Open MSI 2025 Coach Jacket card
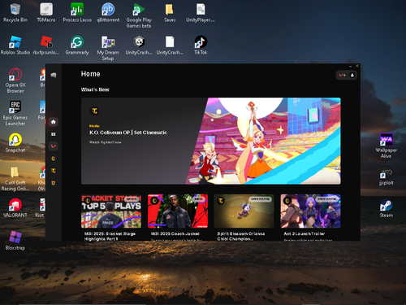Image resolution: width=406 pixels, height=305 pixels. pyautogui.click(x=178, y=211)
